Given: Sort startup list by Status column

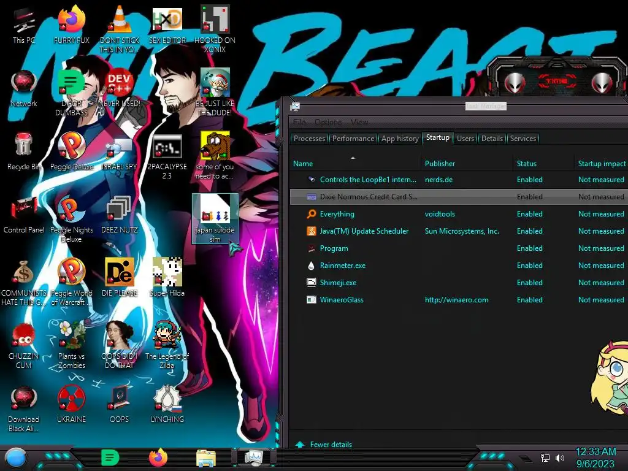Looking at the screenshot, I should point(543,163).
